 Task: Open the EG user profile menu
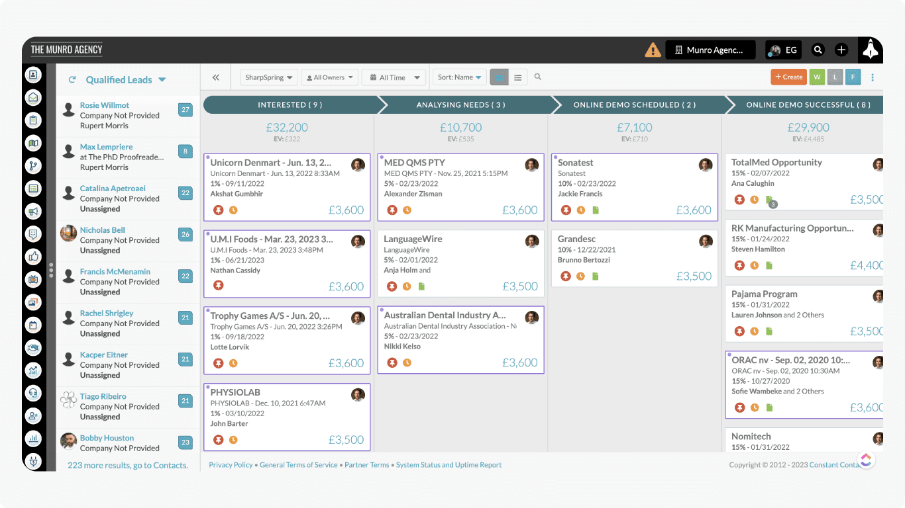click(783, 50)
